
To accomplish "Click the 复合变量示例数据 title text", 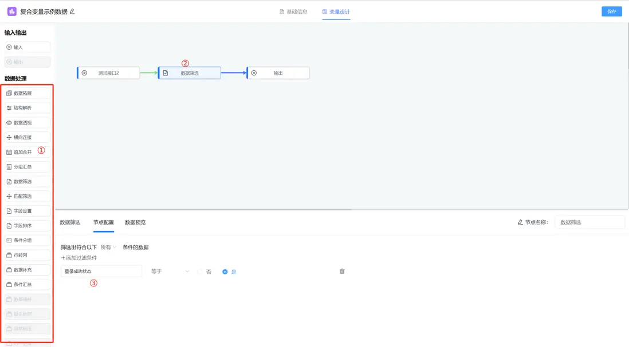I will 44,11.
